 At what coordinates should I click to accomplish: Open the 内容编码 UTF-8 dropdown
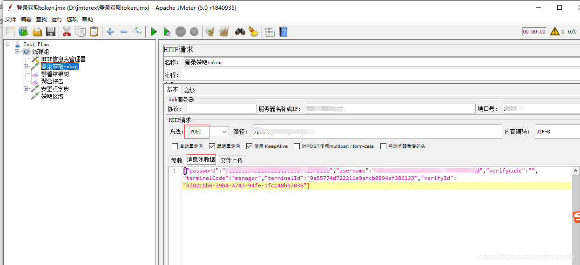tap(557, 132)
